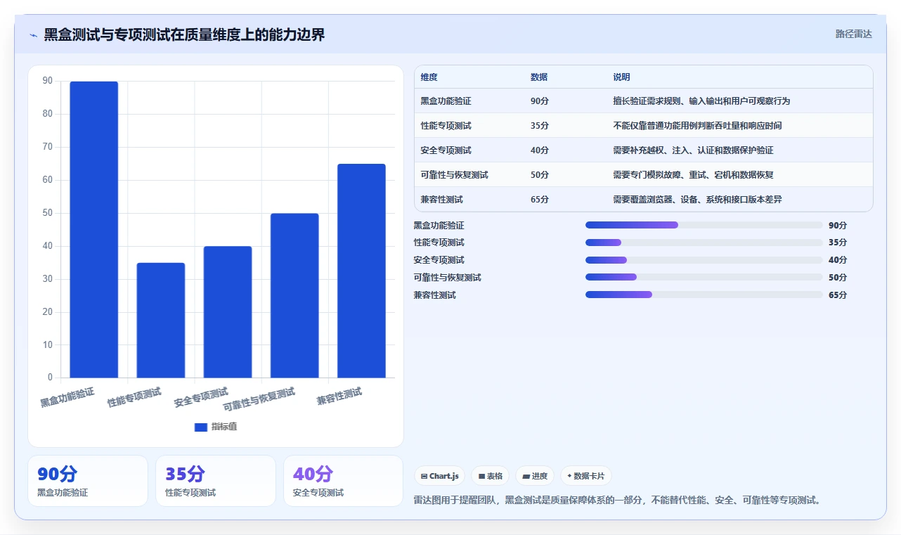Click the 安全专项测试 bar in chart
The width and height of the screenshot is (901, 535).
(x=228, y=312)
